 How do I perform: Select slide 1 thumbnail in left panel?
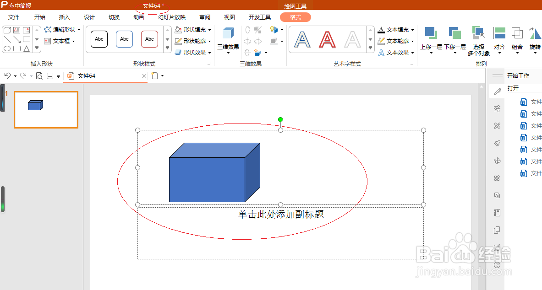(46, 110)
